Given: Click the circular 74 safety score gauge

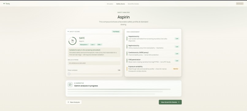Looking at the screenshot, I should [x=72, y=41].
